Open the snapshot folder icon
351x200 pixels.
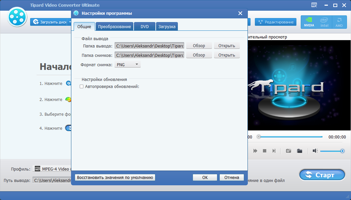click(x=299, y=151)
